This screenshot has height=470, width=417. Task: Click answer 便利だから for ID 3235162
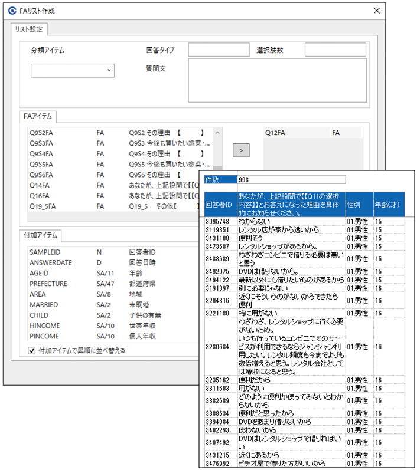click(291, 380)
